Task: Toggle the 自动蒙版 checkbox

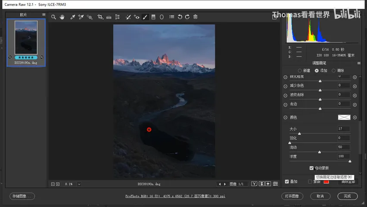Action: (311, 168)
